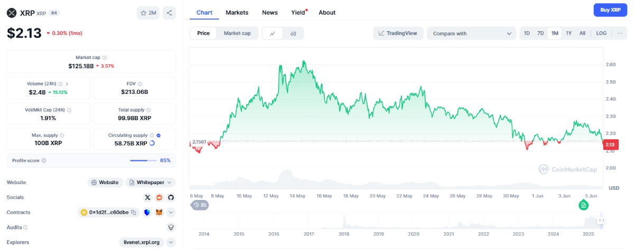Screen dimensions: 634x249
Task: Toggle LOG scale on chart
Action: coord(601,33)
